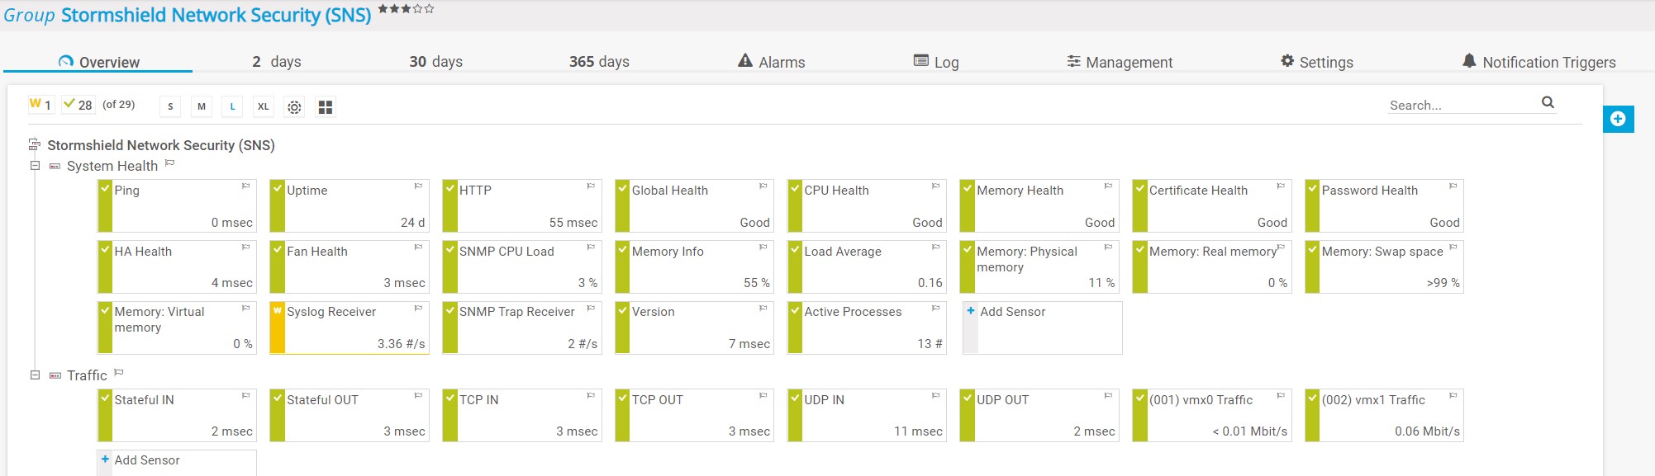Click the flag on Ping sensor
The image size is (1655, 476).
[245, 186]
